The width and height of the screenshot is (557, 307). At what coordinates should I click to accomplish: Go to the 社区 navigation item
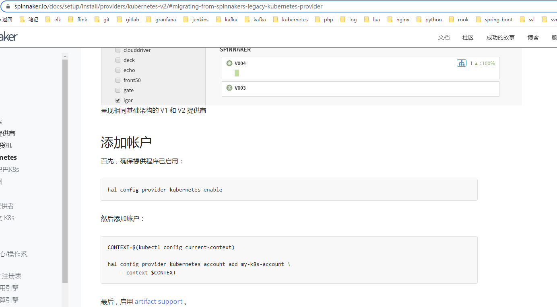(x=468, y=37)
